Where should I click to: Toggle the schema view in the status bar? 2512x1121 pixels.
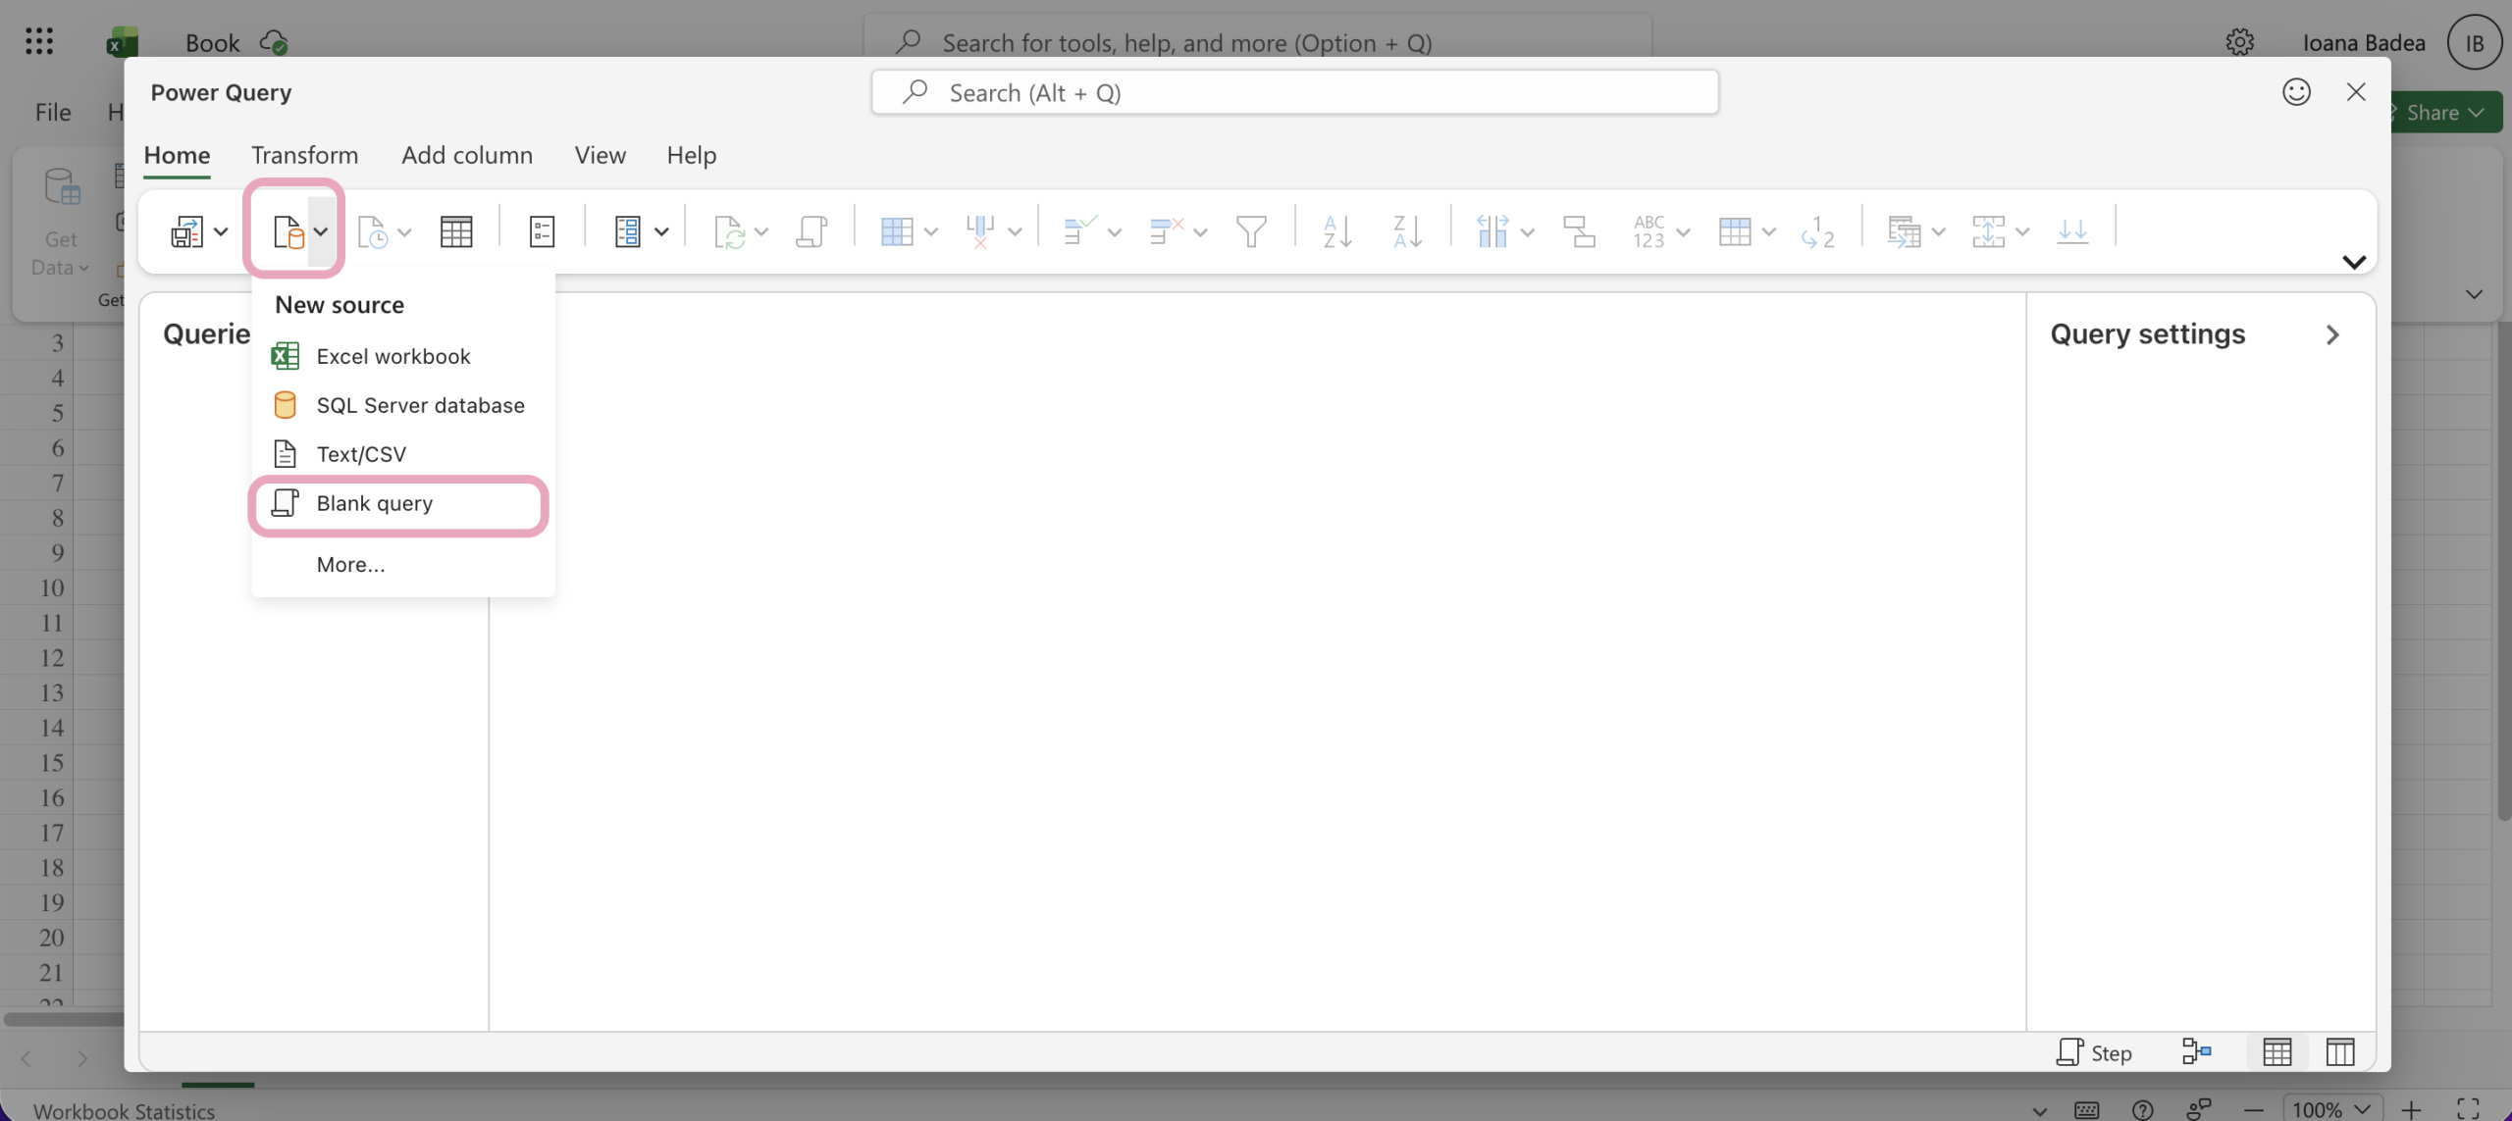(2339, 1052)
